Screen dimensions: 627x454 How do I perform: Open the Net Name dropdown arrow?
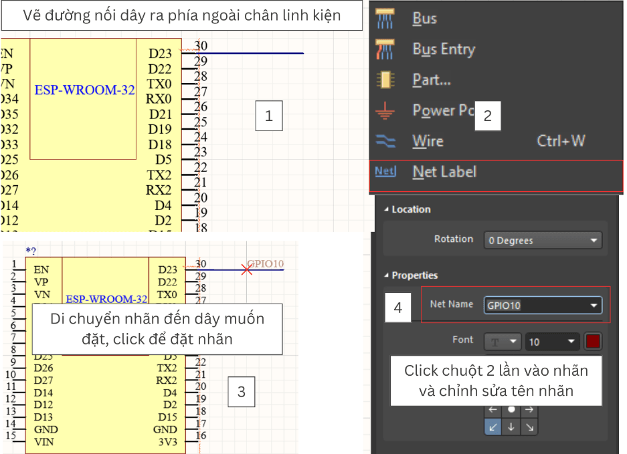593,306
